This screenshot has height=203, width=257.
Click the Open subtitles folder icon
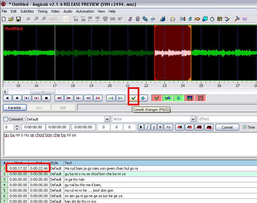coord(11,19)
